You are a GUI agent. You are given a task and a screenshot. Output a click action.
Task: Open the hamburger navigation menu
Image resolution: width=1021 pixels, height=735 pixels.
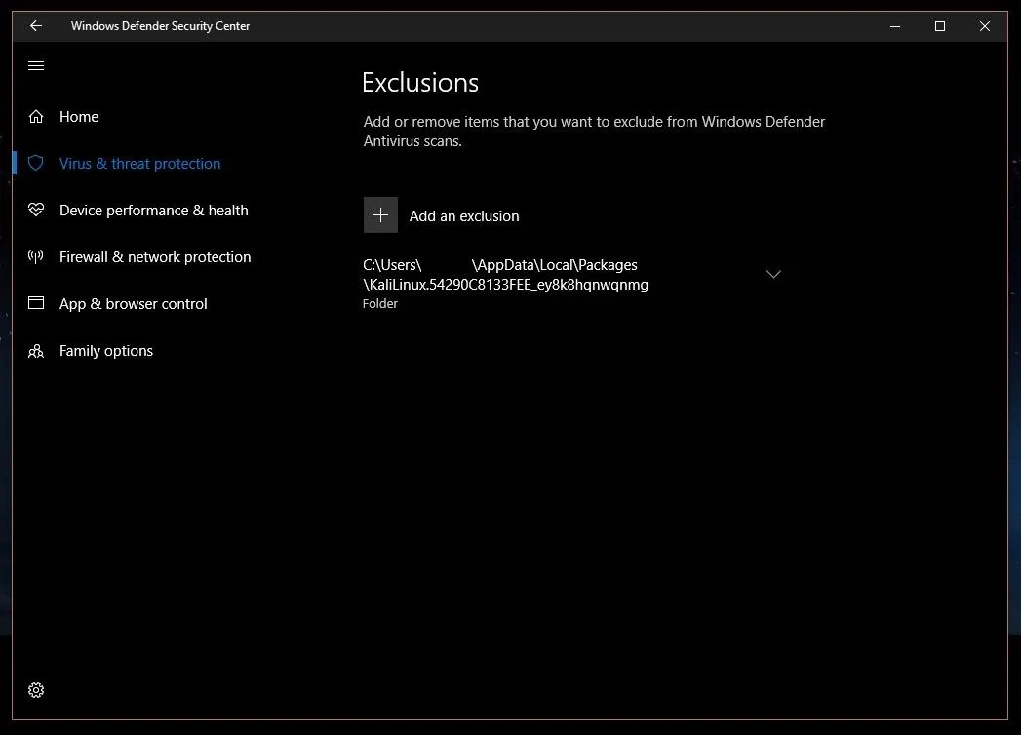point(36,65)
